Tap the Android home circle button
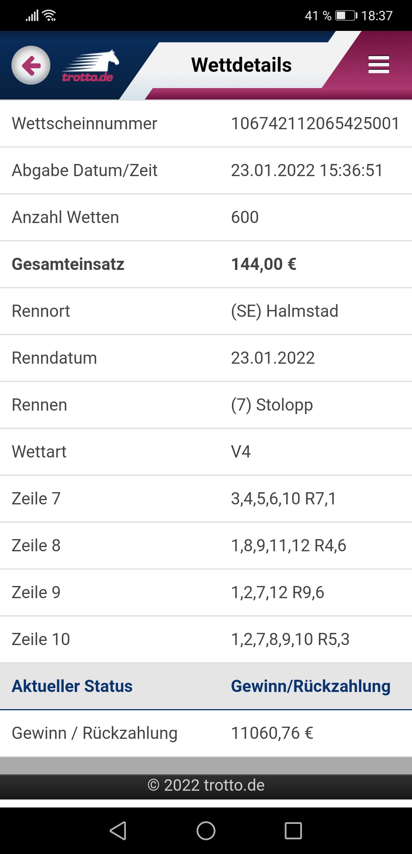The width and height of the screenshot is (412, 854). pos(206,831)
